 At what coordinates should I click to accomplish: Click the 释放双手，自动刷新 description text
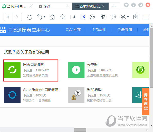(37, 101)
